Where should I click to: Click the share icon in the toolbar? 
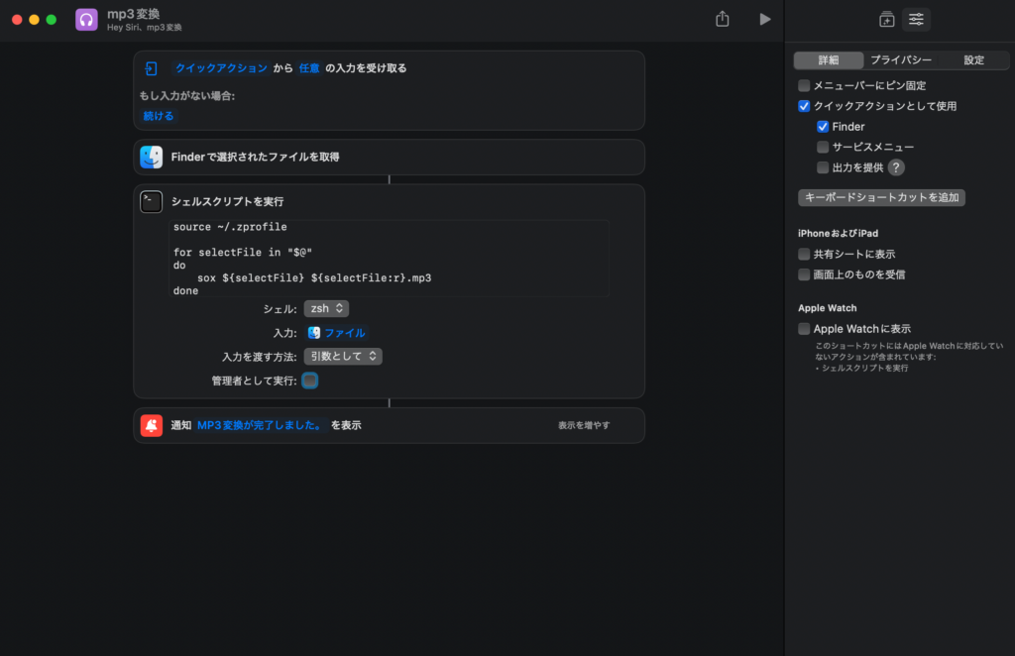tap(723, 19)
